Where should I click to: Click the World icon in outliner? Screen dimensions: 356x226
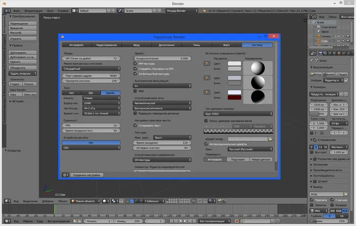click(x=319, y=32)
